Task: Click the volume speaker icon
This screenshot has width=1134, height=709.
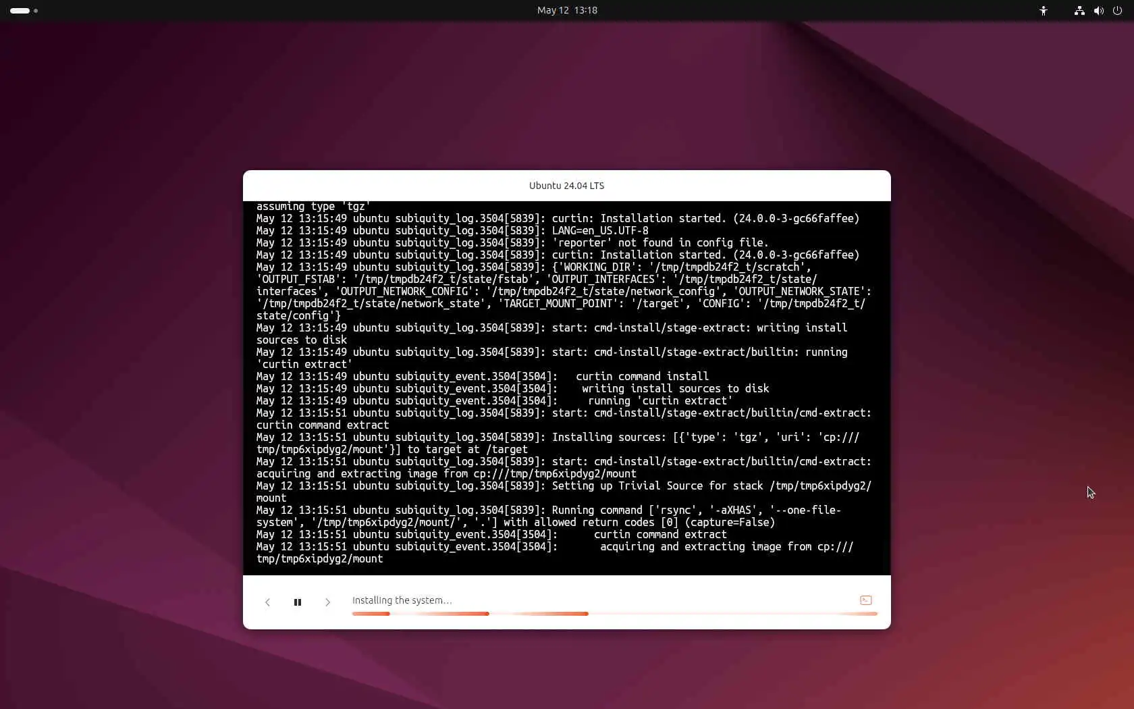Action: point(1099,11)
